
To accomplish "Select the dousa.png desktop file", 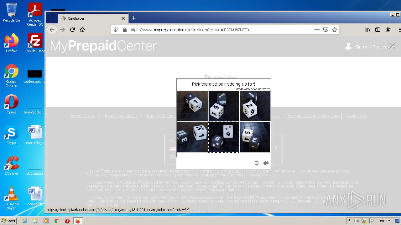I will point(35,169).
